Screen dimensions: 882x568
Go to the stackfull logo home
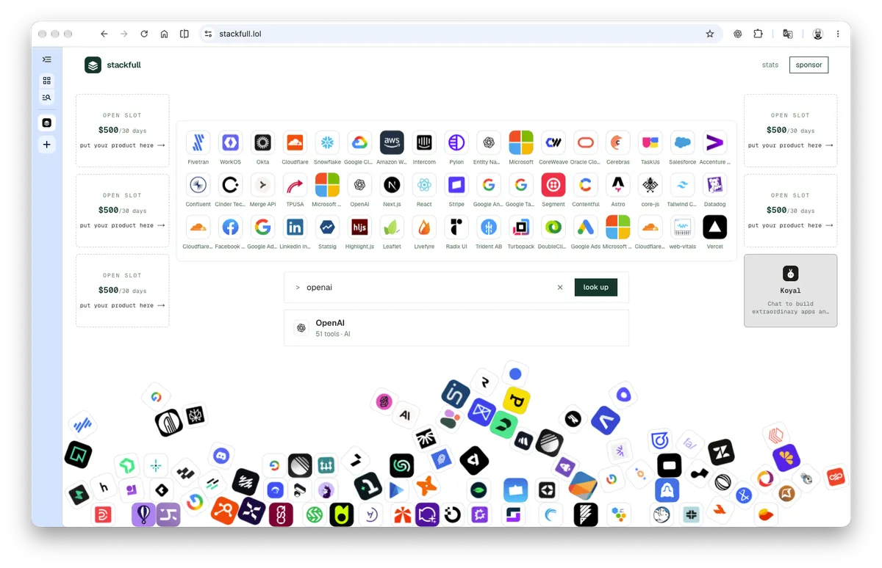click(112, 65)
